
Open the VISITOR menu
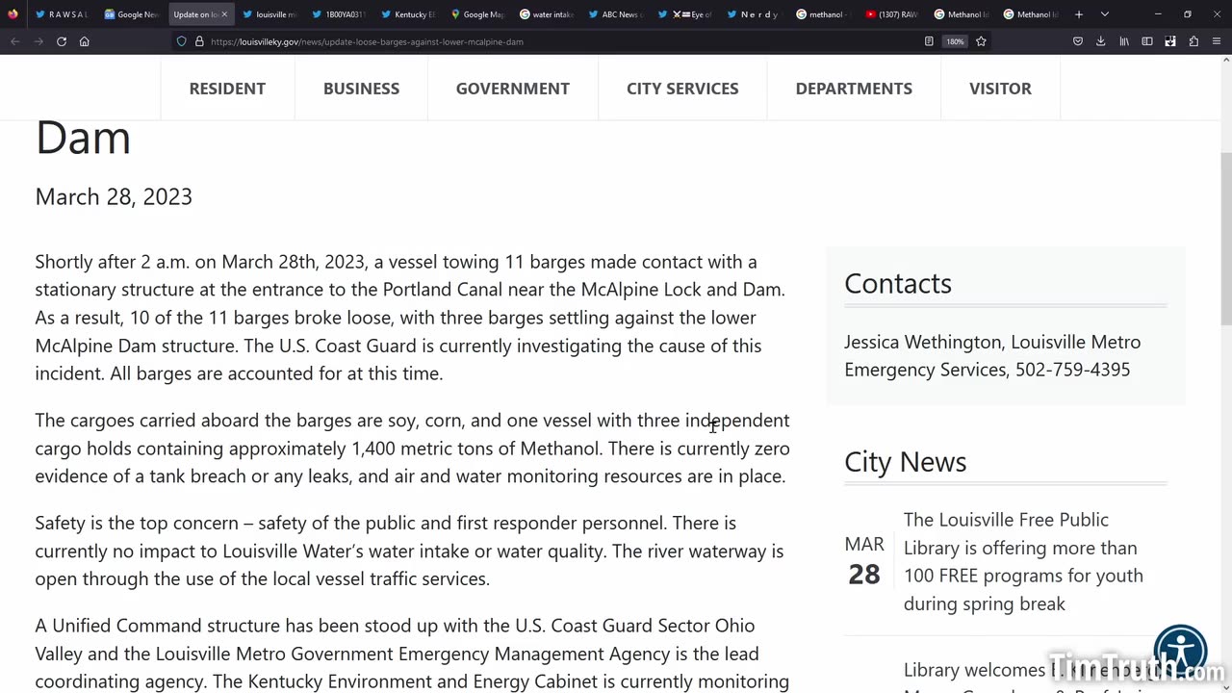click(1000, 88)
